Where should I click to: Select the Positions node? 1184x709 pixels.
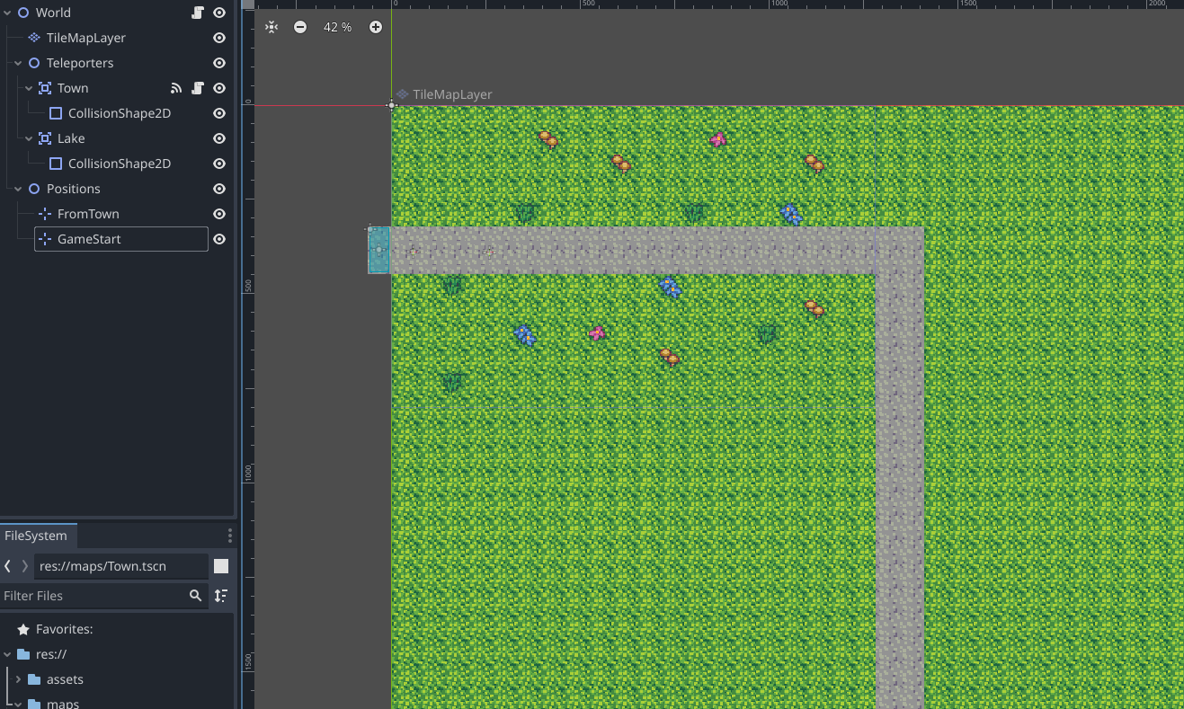click(x=74, y=189)
